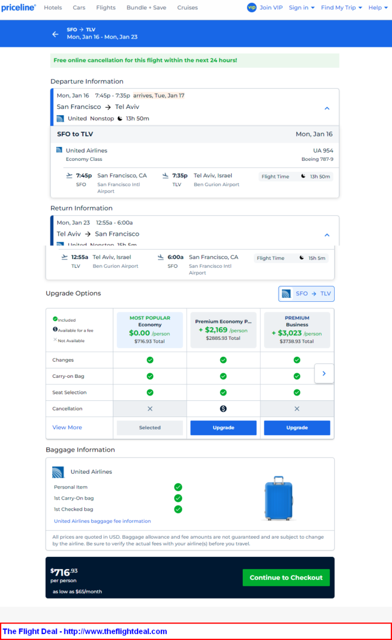392x640 pixels.
Task: Open the Help dropdown
Action: coord(378,8)
